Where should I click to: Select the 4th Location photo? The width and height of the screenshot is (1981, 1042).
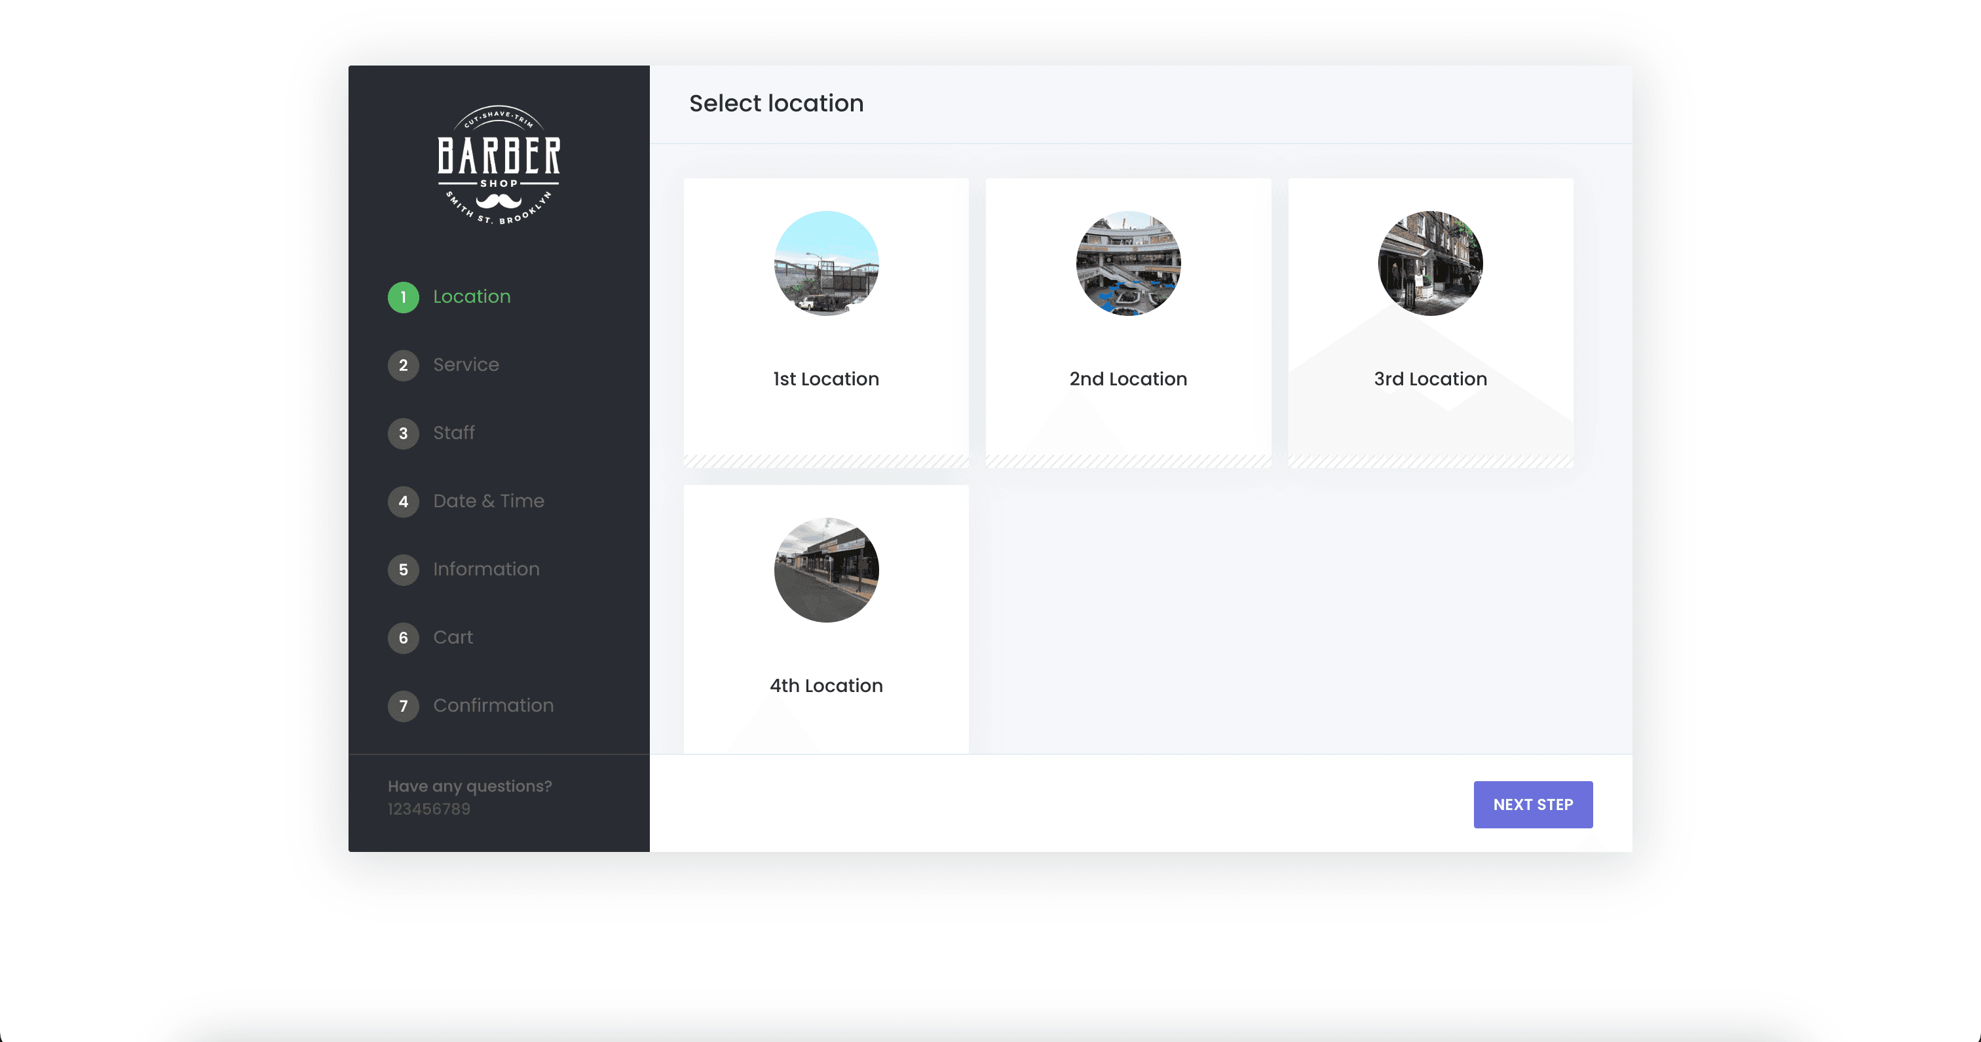826,570
